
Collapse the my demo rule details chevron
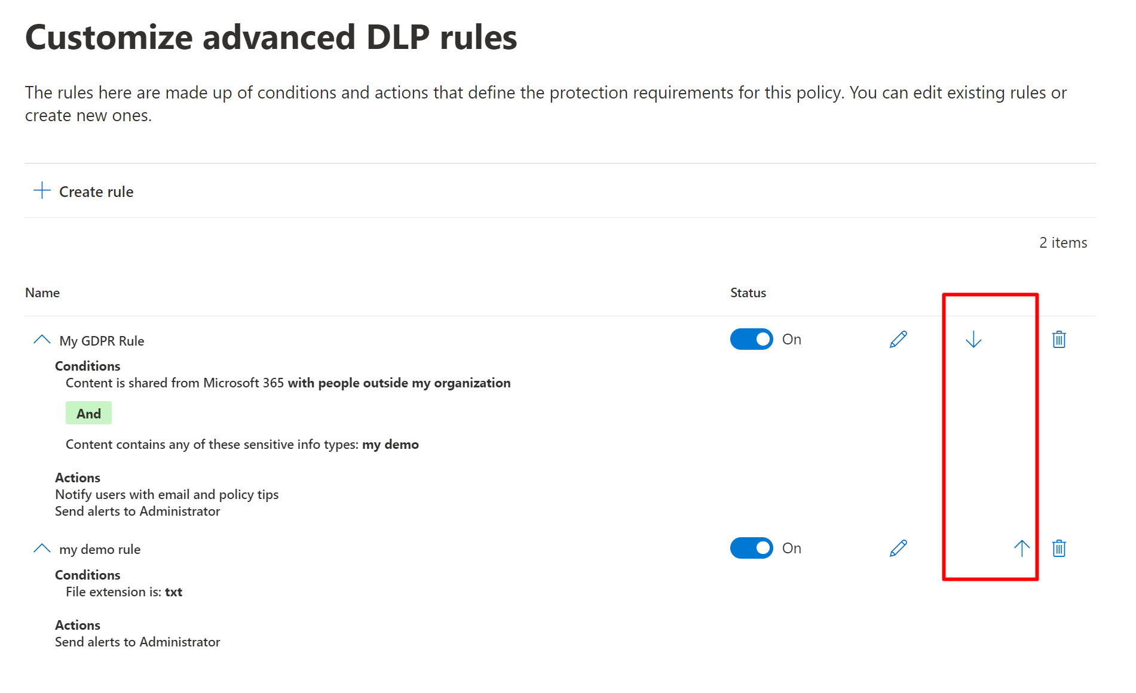click(42, 548)
